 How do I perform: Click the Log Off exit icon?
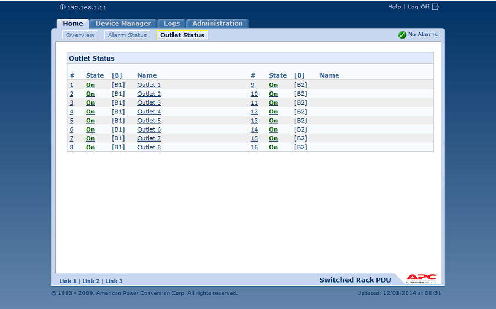point(436,7)
